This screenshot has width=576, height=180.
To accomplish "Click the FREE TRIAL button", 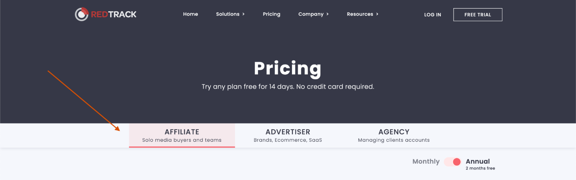I will [478, 15].
